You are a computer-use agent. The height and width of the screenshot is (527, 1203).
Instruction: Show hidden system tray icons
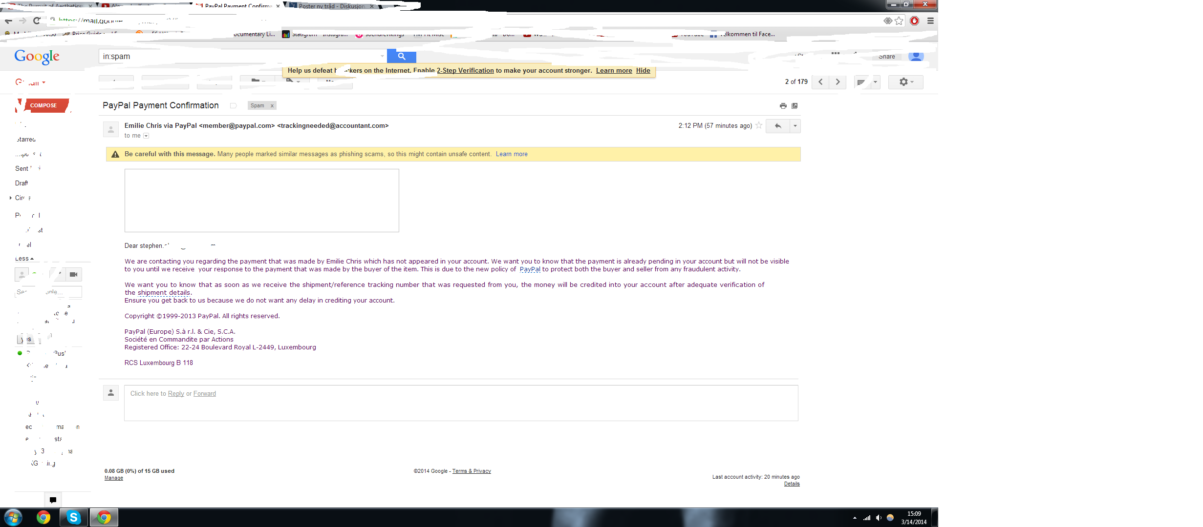click(x=855, y=518)
